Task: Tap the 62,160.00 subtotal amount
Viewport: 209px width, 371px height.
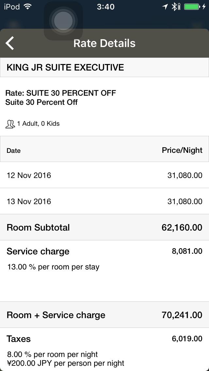Action: [x=182, y=228]
